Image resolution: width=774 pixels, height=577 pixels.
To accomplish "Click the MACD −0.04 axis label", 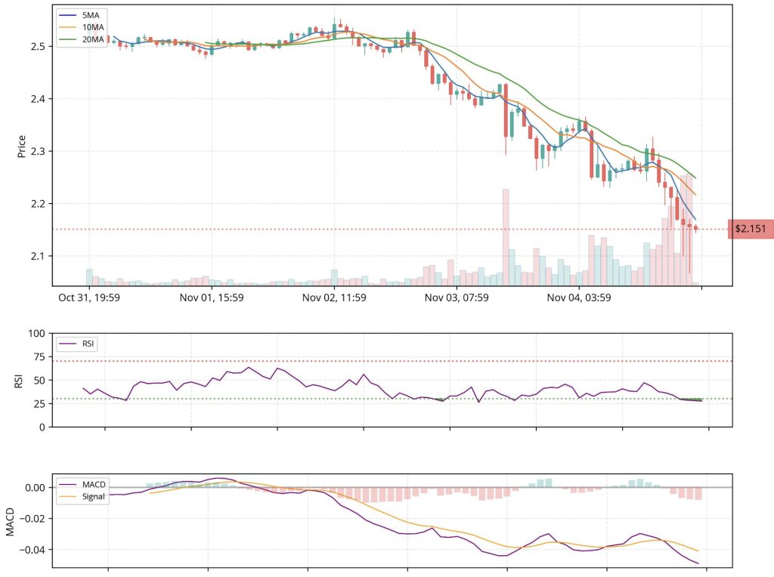I will click(32, 550).
